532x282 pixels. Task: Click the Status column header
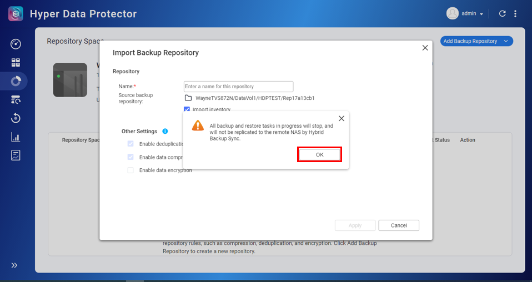pos(441,140)
